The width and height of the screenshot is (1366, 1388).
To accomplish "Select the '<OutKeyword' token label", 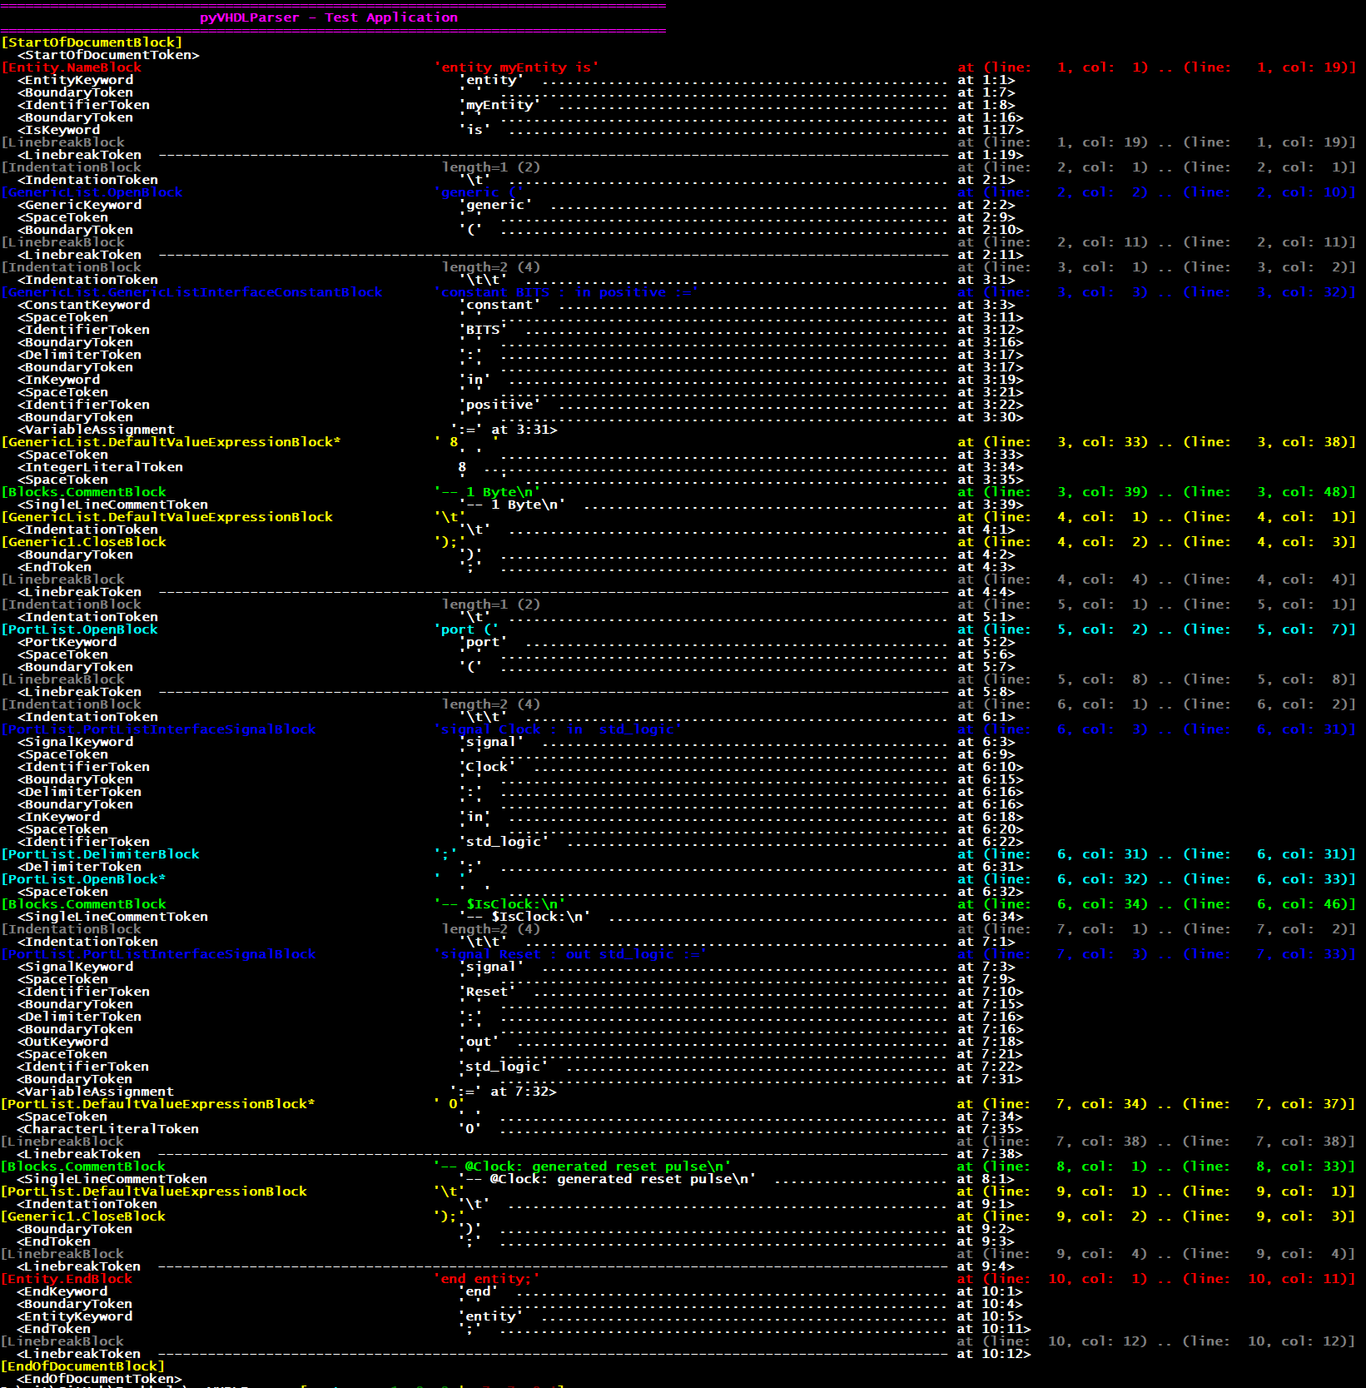I will coord(62,1042).
